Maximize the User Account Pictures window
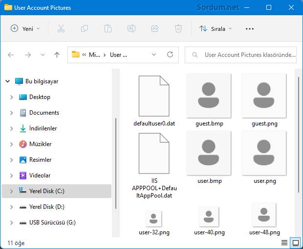 (x=269, y=7)
